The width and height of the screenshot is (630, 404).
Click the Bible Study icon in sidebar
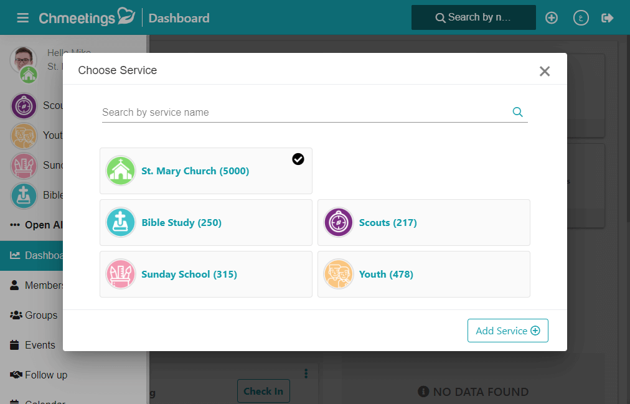pyautogui.click(x=24, y=195)
